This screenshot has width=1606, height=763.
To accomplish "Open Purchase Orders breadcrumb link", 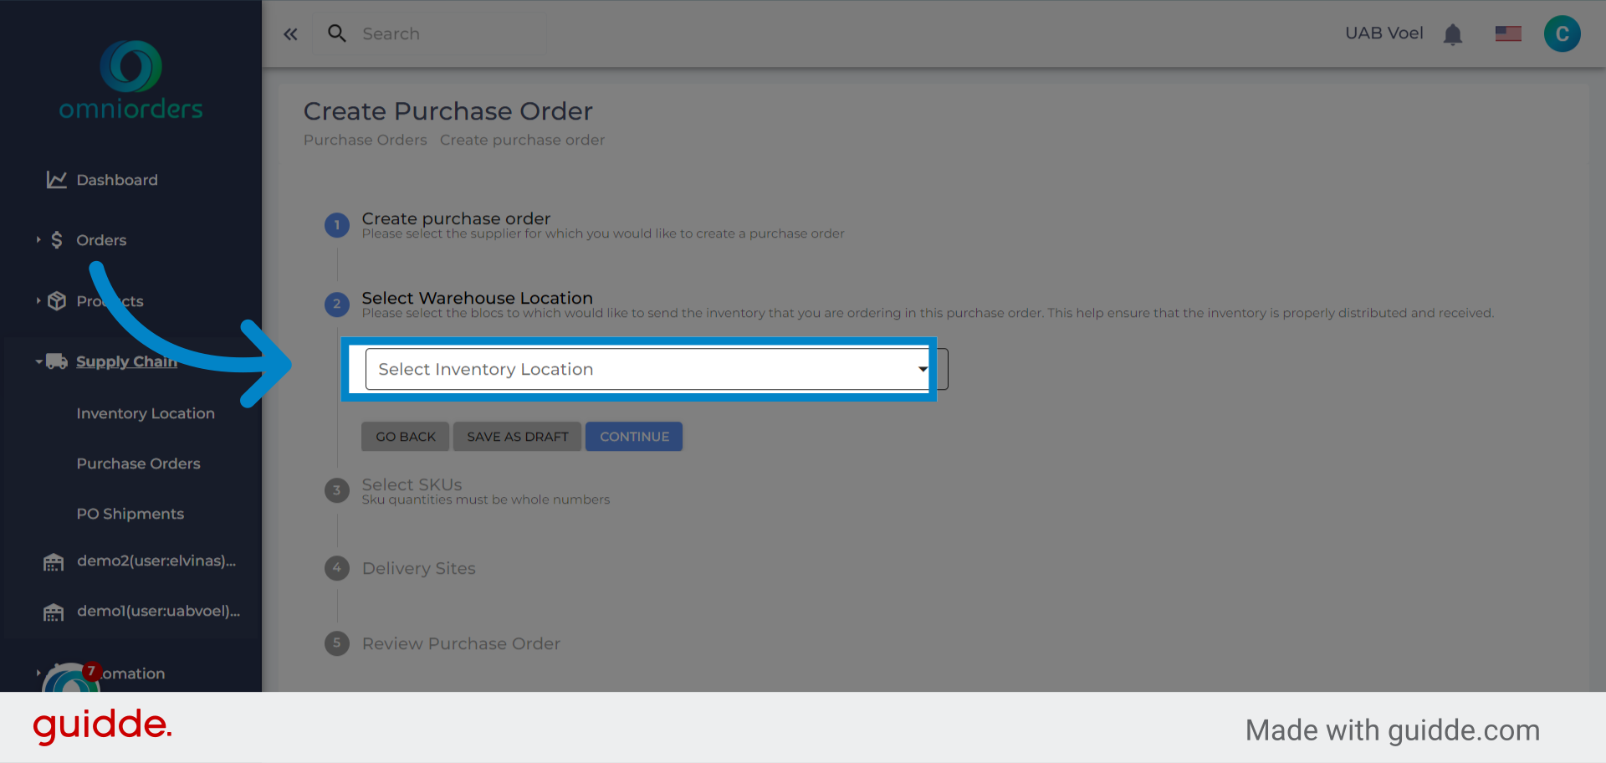I will 366,140.
